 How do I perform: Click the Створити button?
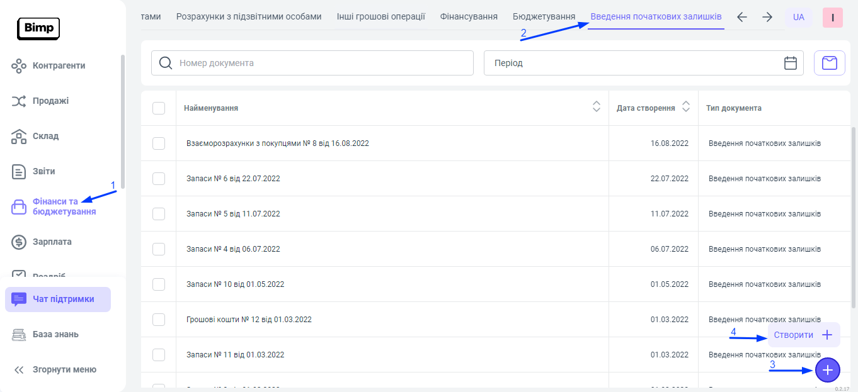tap(803, 335)
